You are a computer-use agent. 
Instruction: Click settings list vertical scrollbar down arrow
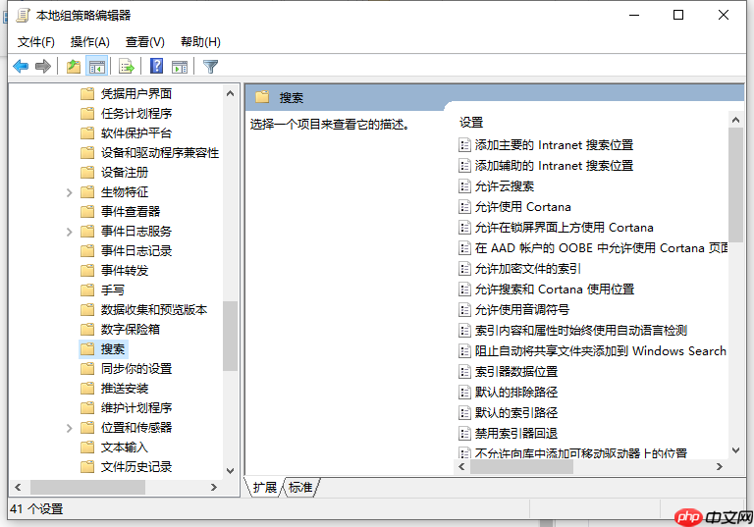click(x=735, y=450)
